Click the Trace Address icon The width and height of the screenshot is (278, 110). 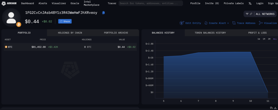234,23
